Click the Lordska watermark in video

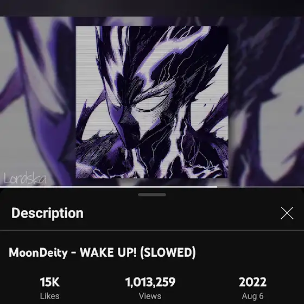tap(25, 178)
